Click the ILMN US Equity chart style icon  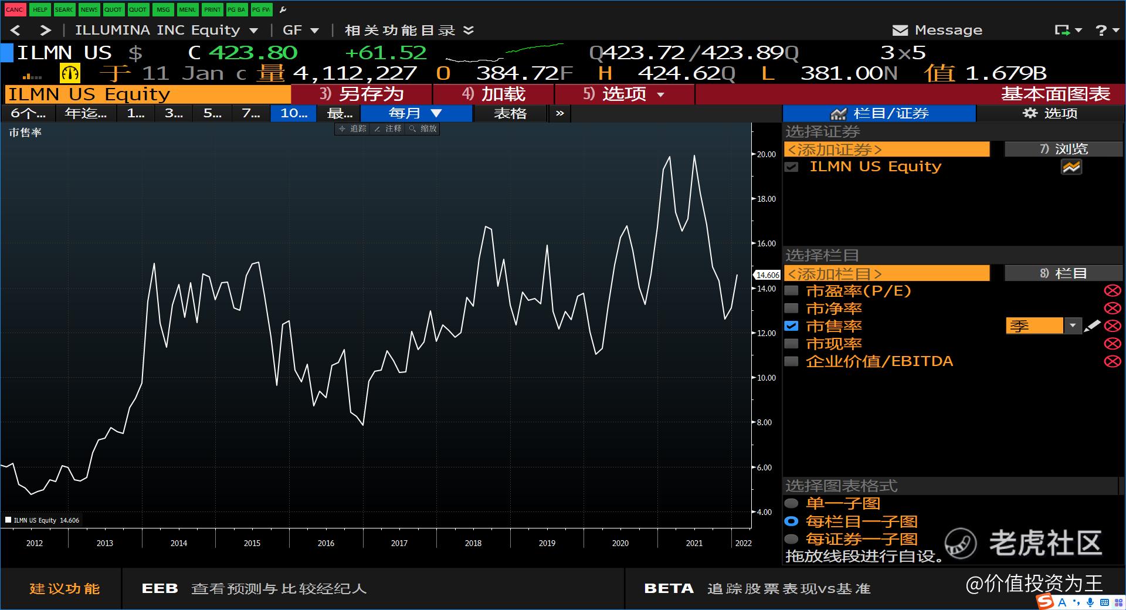click(1071, 167)
